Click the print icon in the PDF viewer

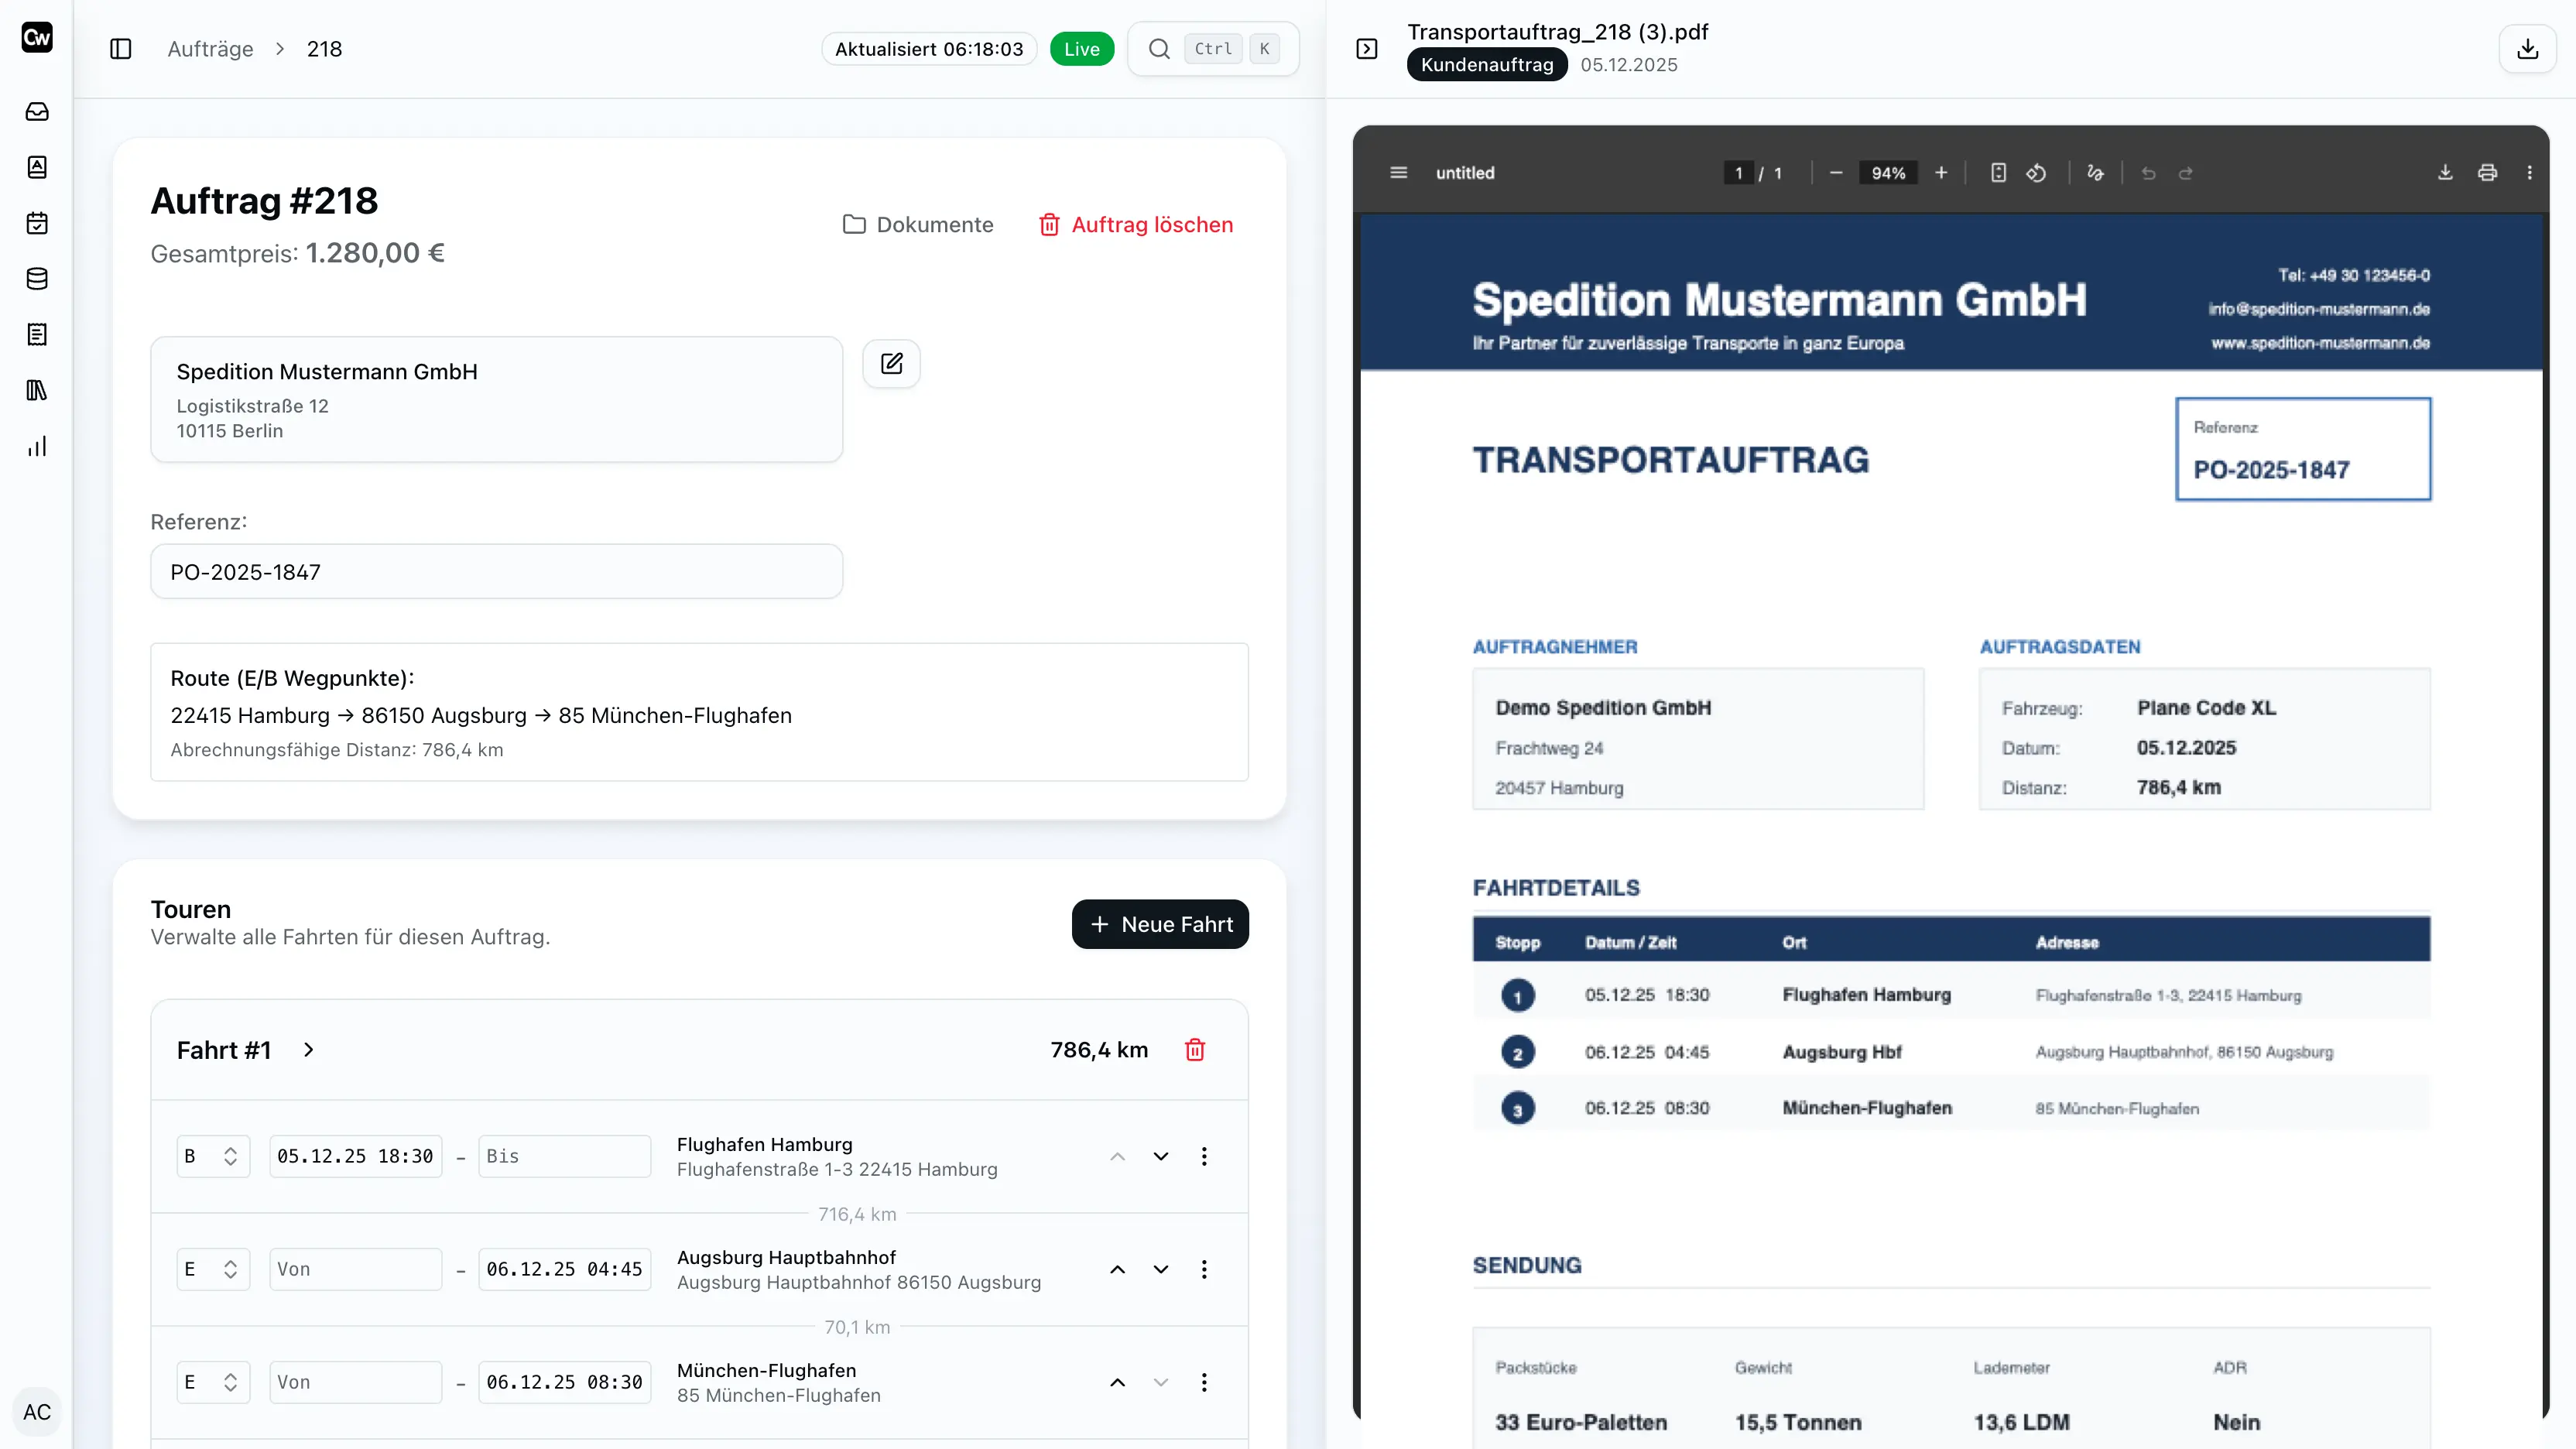tap(2488, 172)
